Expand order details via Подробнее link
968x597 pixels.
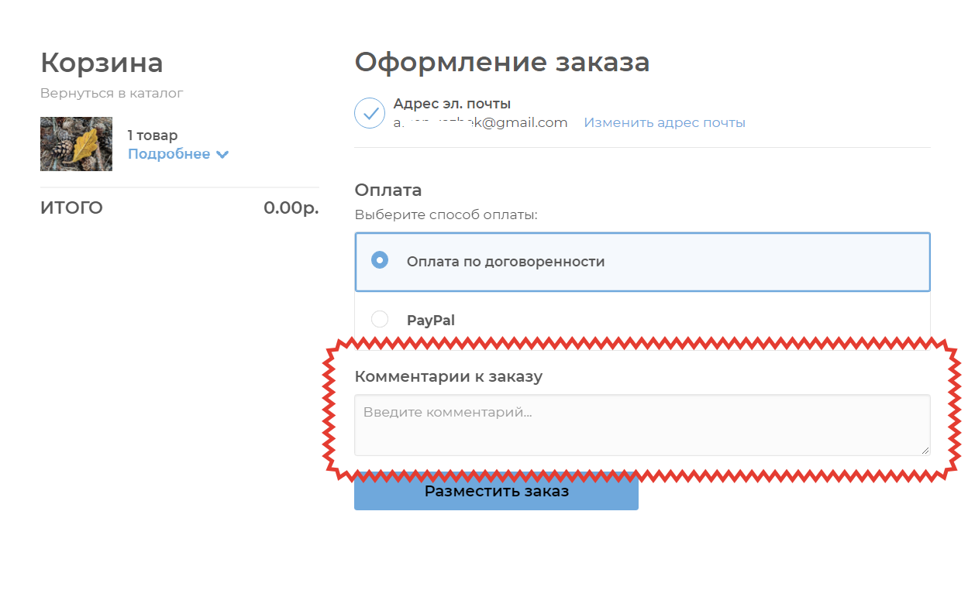coord(169,154)
